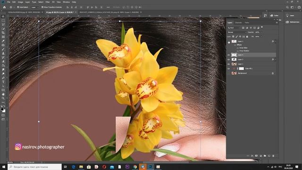Open the Filter menu
The height and width of the screenshot is (170, 302).
tap(48, 2)
